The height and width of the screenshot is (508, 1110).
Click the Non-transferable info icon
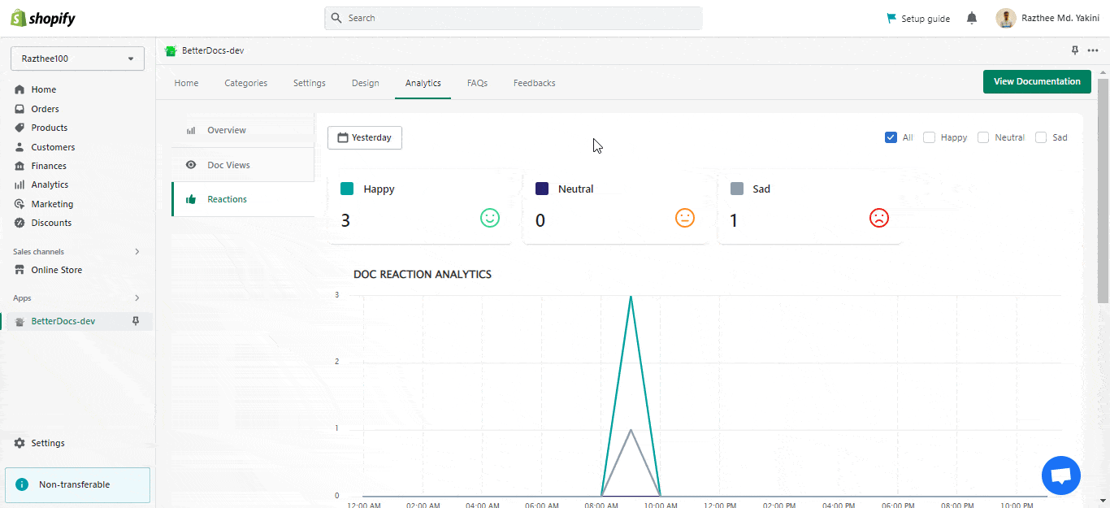(22, 484)
